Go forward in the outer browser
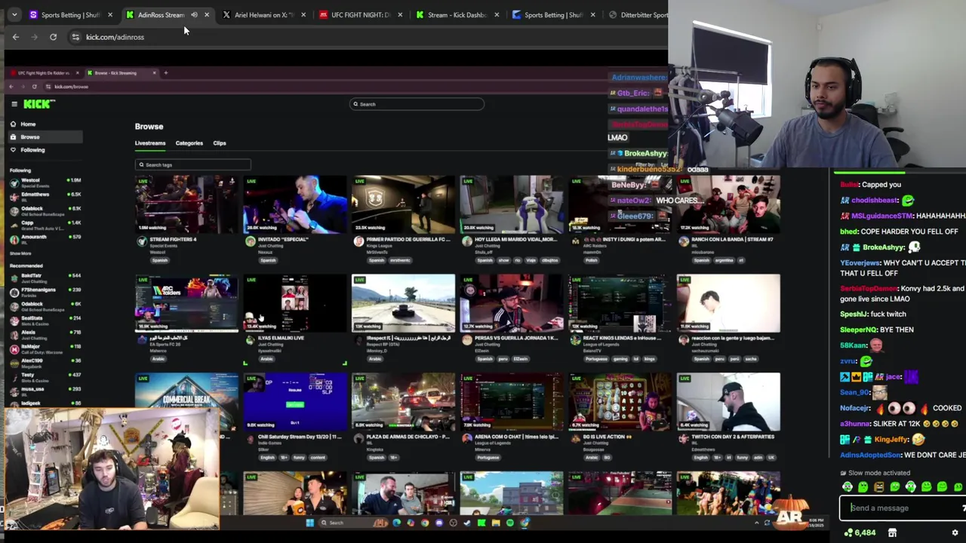This screenshot has width=966, height=543. 35,37
